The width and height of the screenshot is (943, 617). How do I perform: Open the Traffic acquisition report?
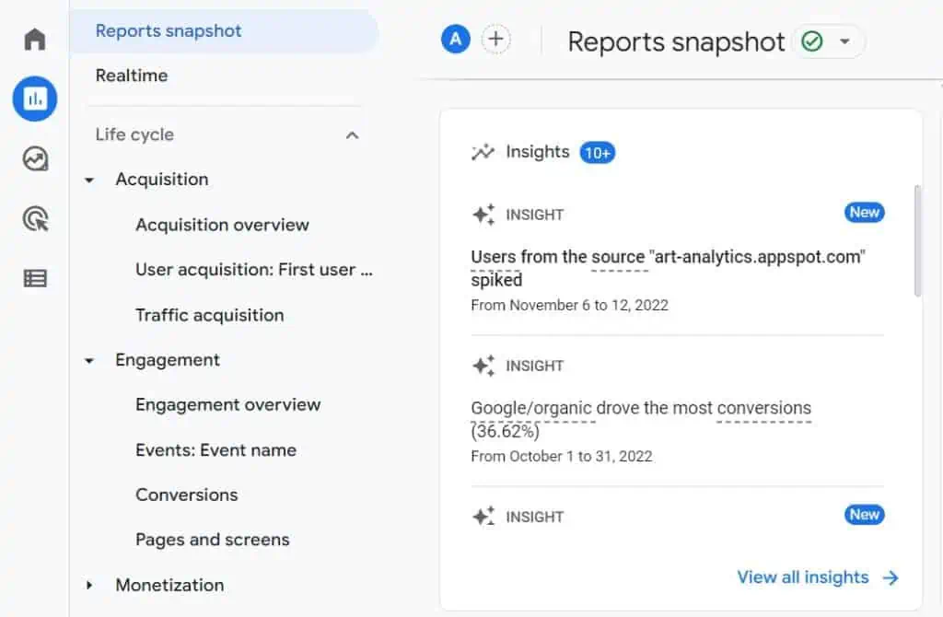click(x=210, y=314)
